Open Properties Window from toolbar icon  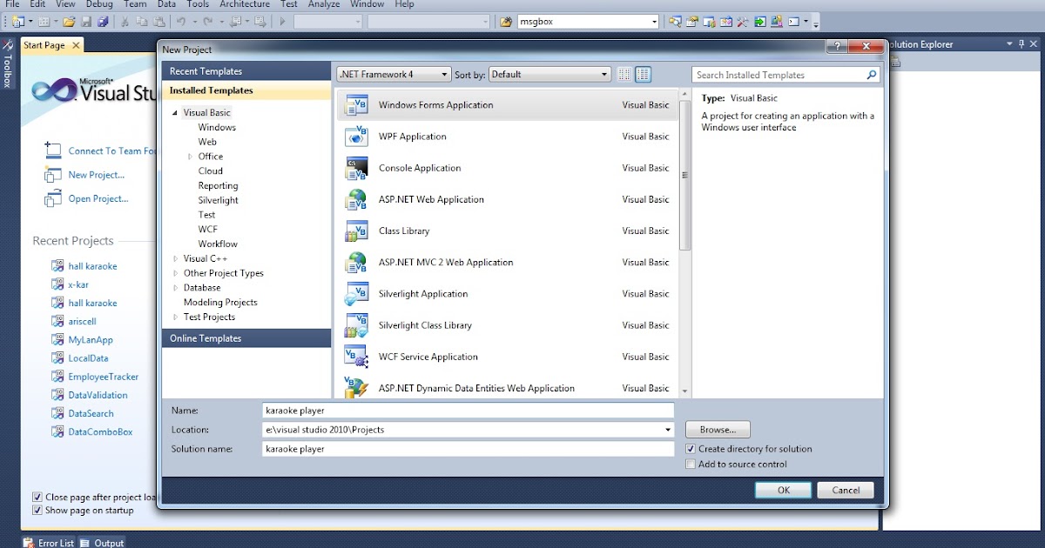click(x=692, y=22)
